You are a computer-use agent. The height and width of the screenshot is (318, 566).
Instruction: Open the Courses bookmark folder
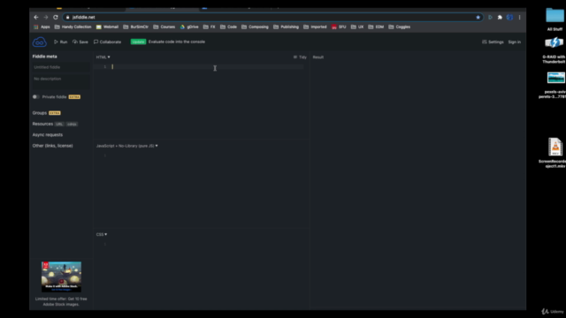point(164,26)
